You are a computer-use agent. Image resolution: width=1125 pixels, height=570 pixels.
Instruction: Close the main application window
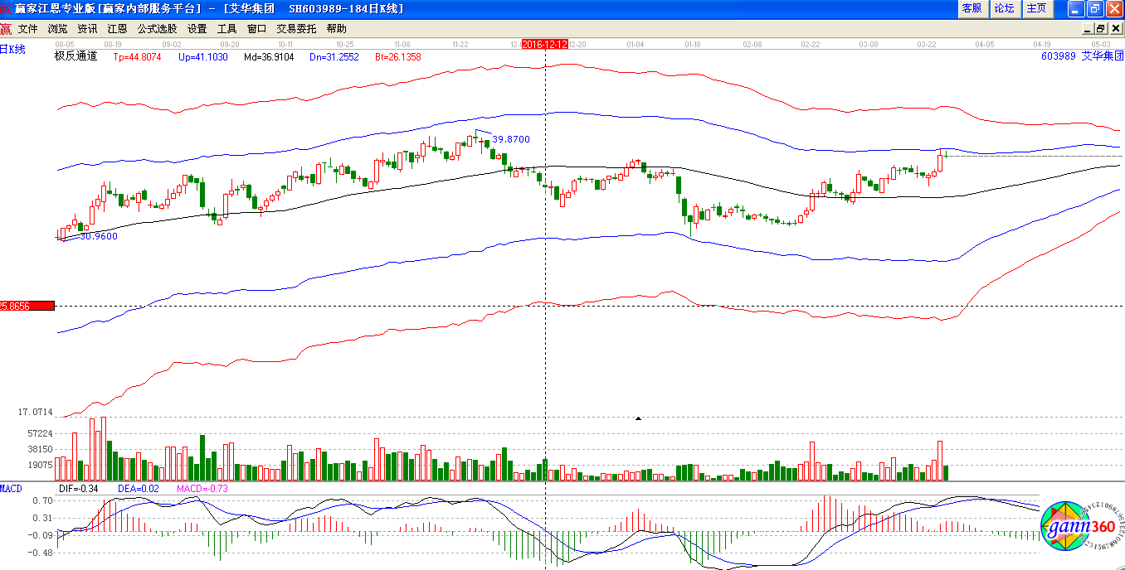(1114, 8)
